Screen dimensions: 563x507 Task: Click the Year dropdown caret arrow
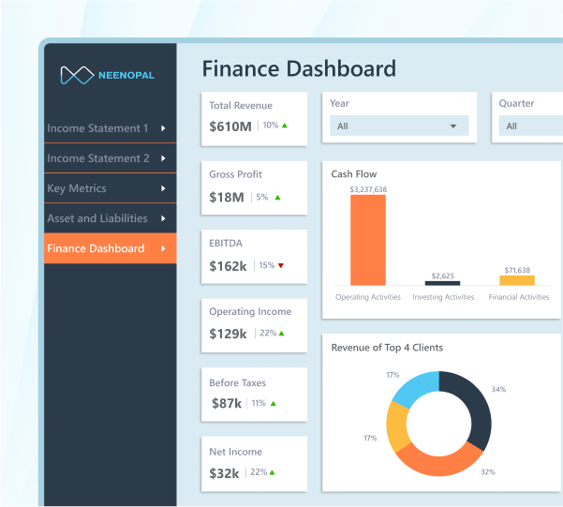(x=453, y=127)
